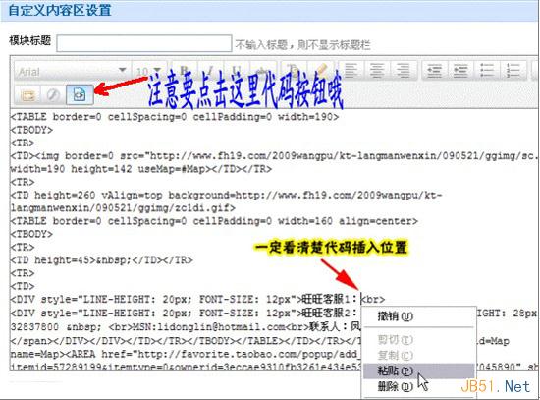Click the first <TABLE border=0 code line

(x=174, y=117)
